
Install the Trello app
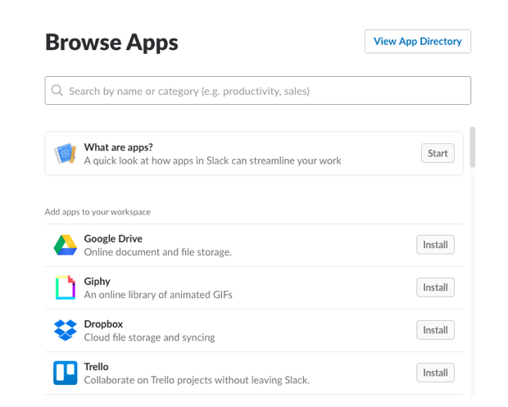[x=435, y=373]
